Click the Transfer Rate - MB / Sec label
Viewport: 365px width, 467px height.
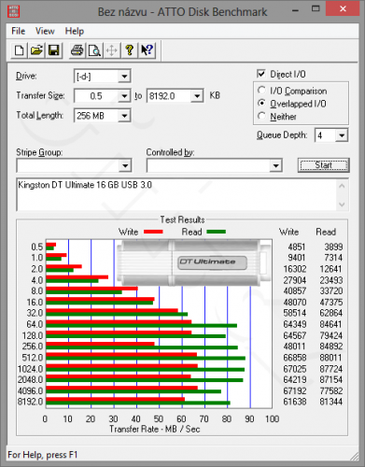(x=155, y=429)
